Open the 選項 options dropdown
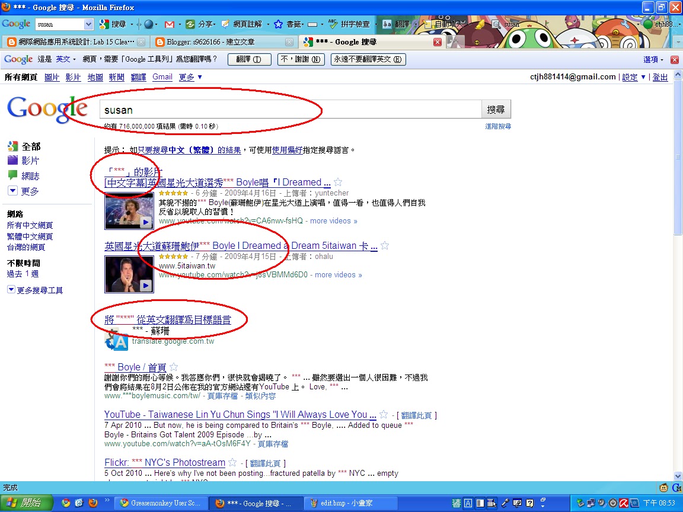The width and height of the screenshot is (683, 512). (653, 60)
